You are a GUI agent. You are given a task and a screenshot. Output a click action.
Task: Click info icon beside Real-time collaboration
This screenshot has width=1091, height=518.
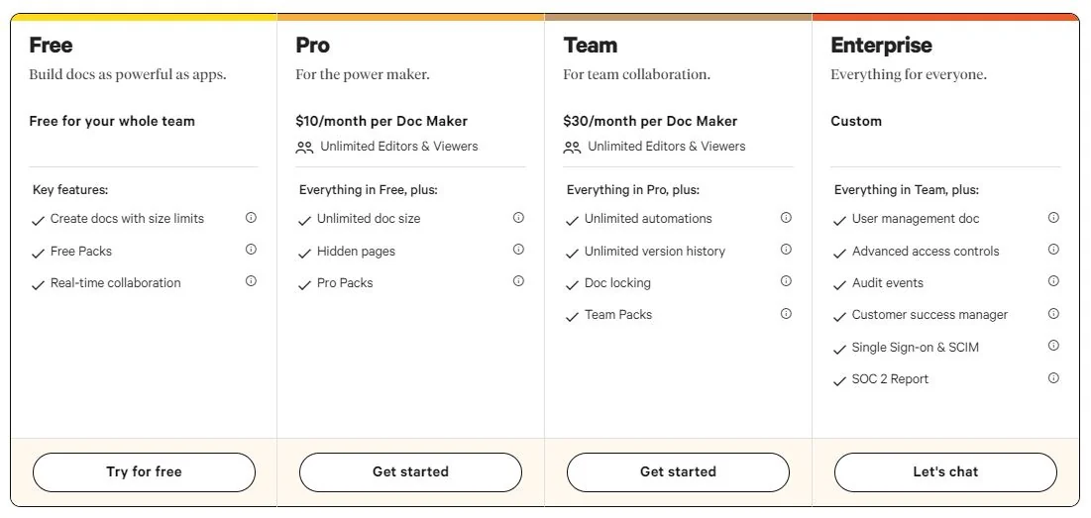coord(251,281)
